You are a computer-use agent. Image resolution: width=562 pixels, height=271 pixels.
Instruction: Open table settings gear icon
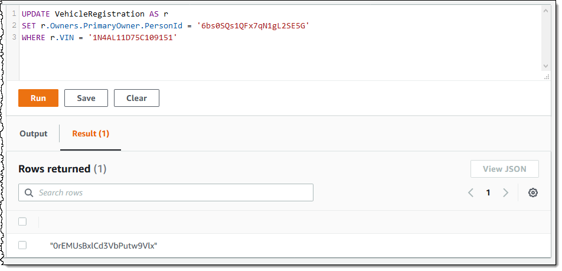coord(533,192)
